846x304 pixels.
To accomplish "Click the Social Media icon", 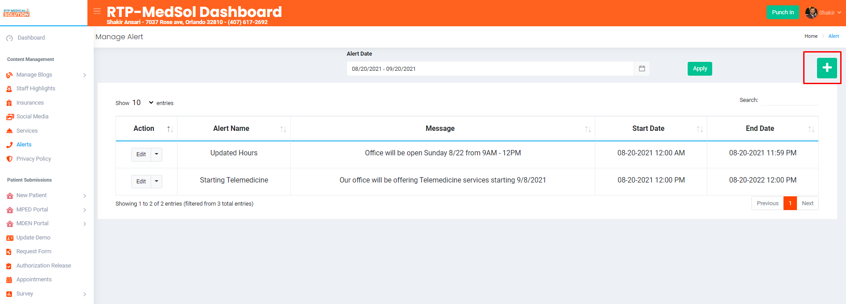I will click(10, 117).
